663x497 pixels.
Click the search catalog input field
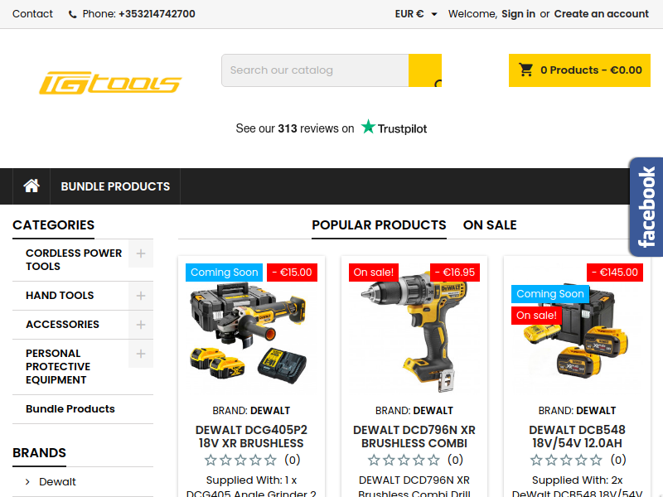(315, 70)
